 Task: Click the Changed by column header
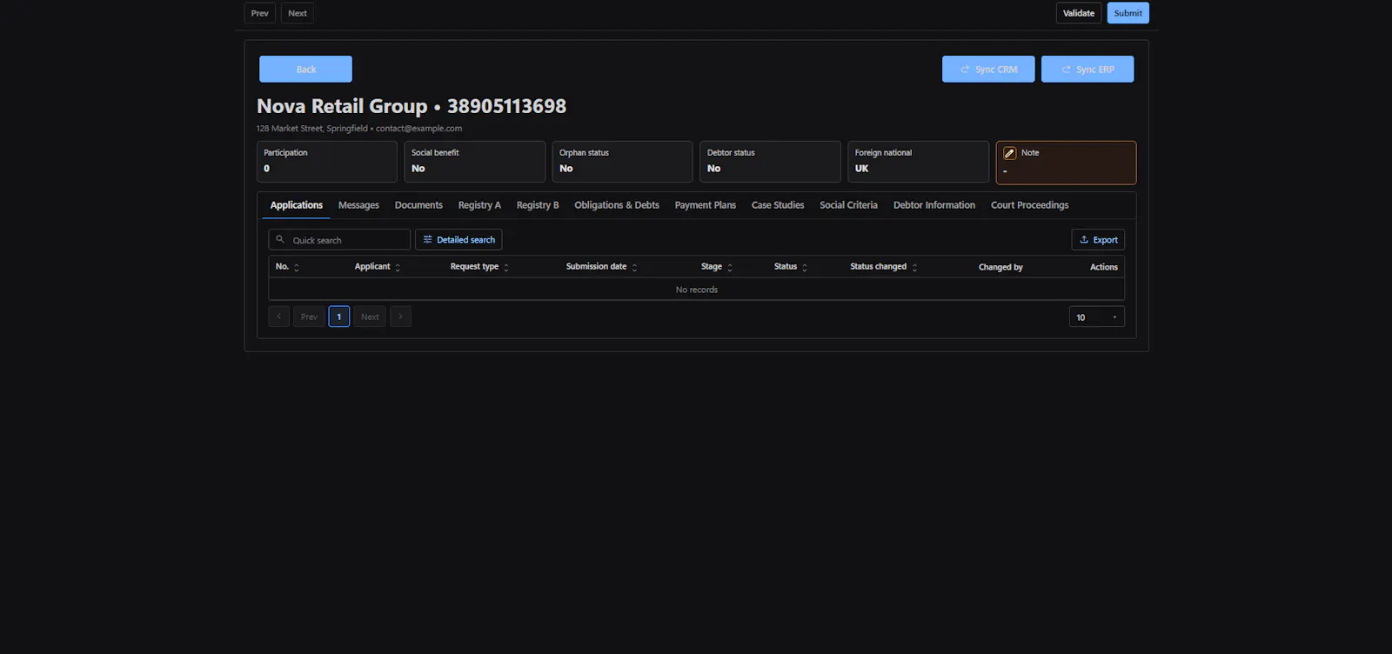pos(1000,267)
